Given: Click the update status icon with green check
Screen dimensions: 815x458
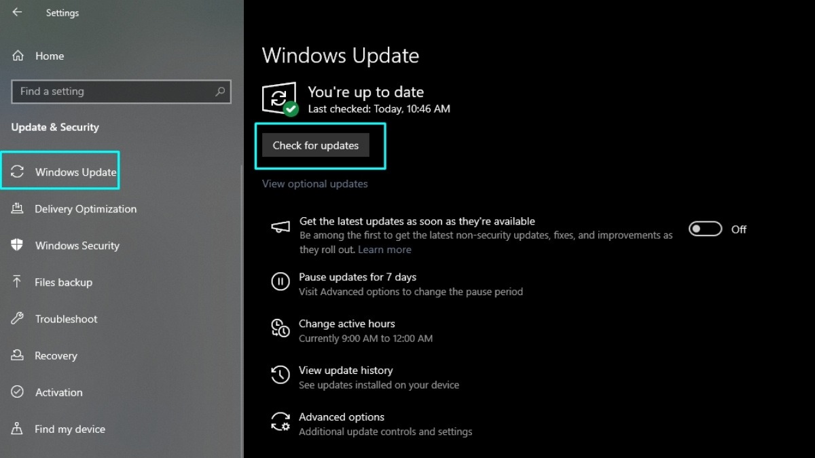Looking at the screenshot, I should pyautogui.click(x=280, y=99).
